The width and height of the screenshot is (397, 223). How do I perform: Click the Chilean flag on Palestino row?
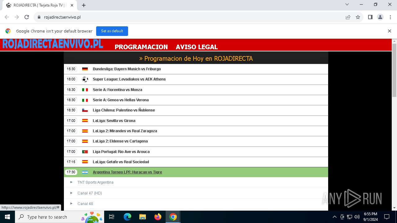click(x=85, y=110)
